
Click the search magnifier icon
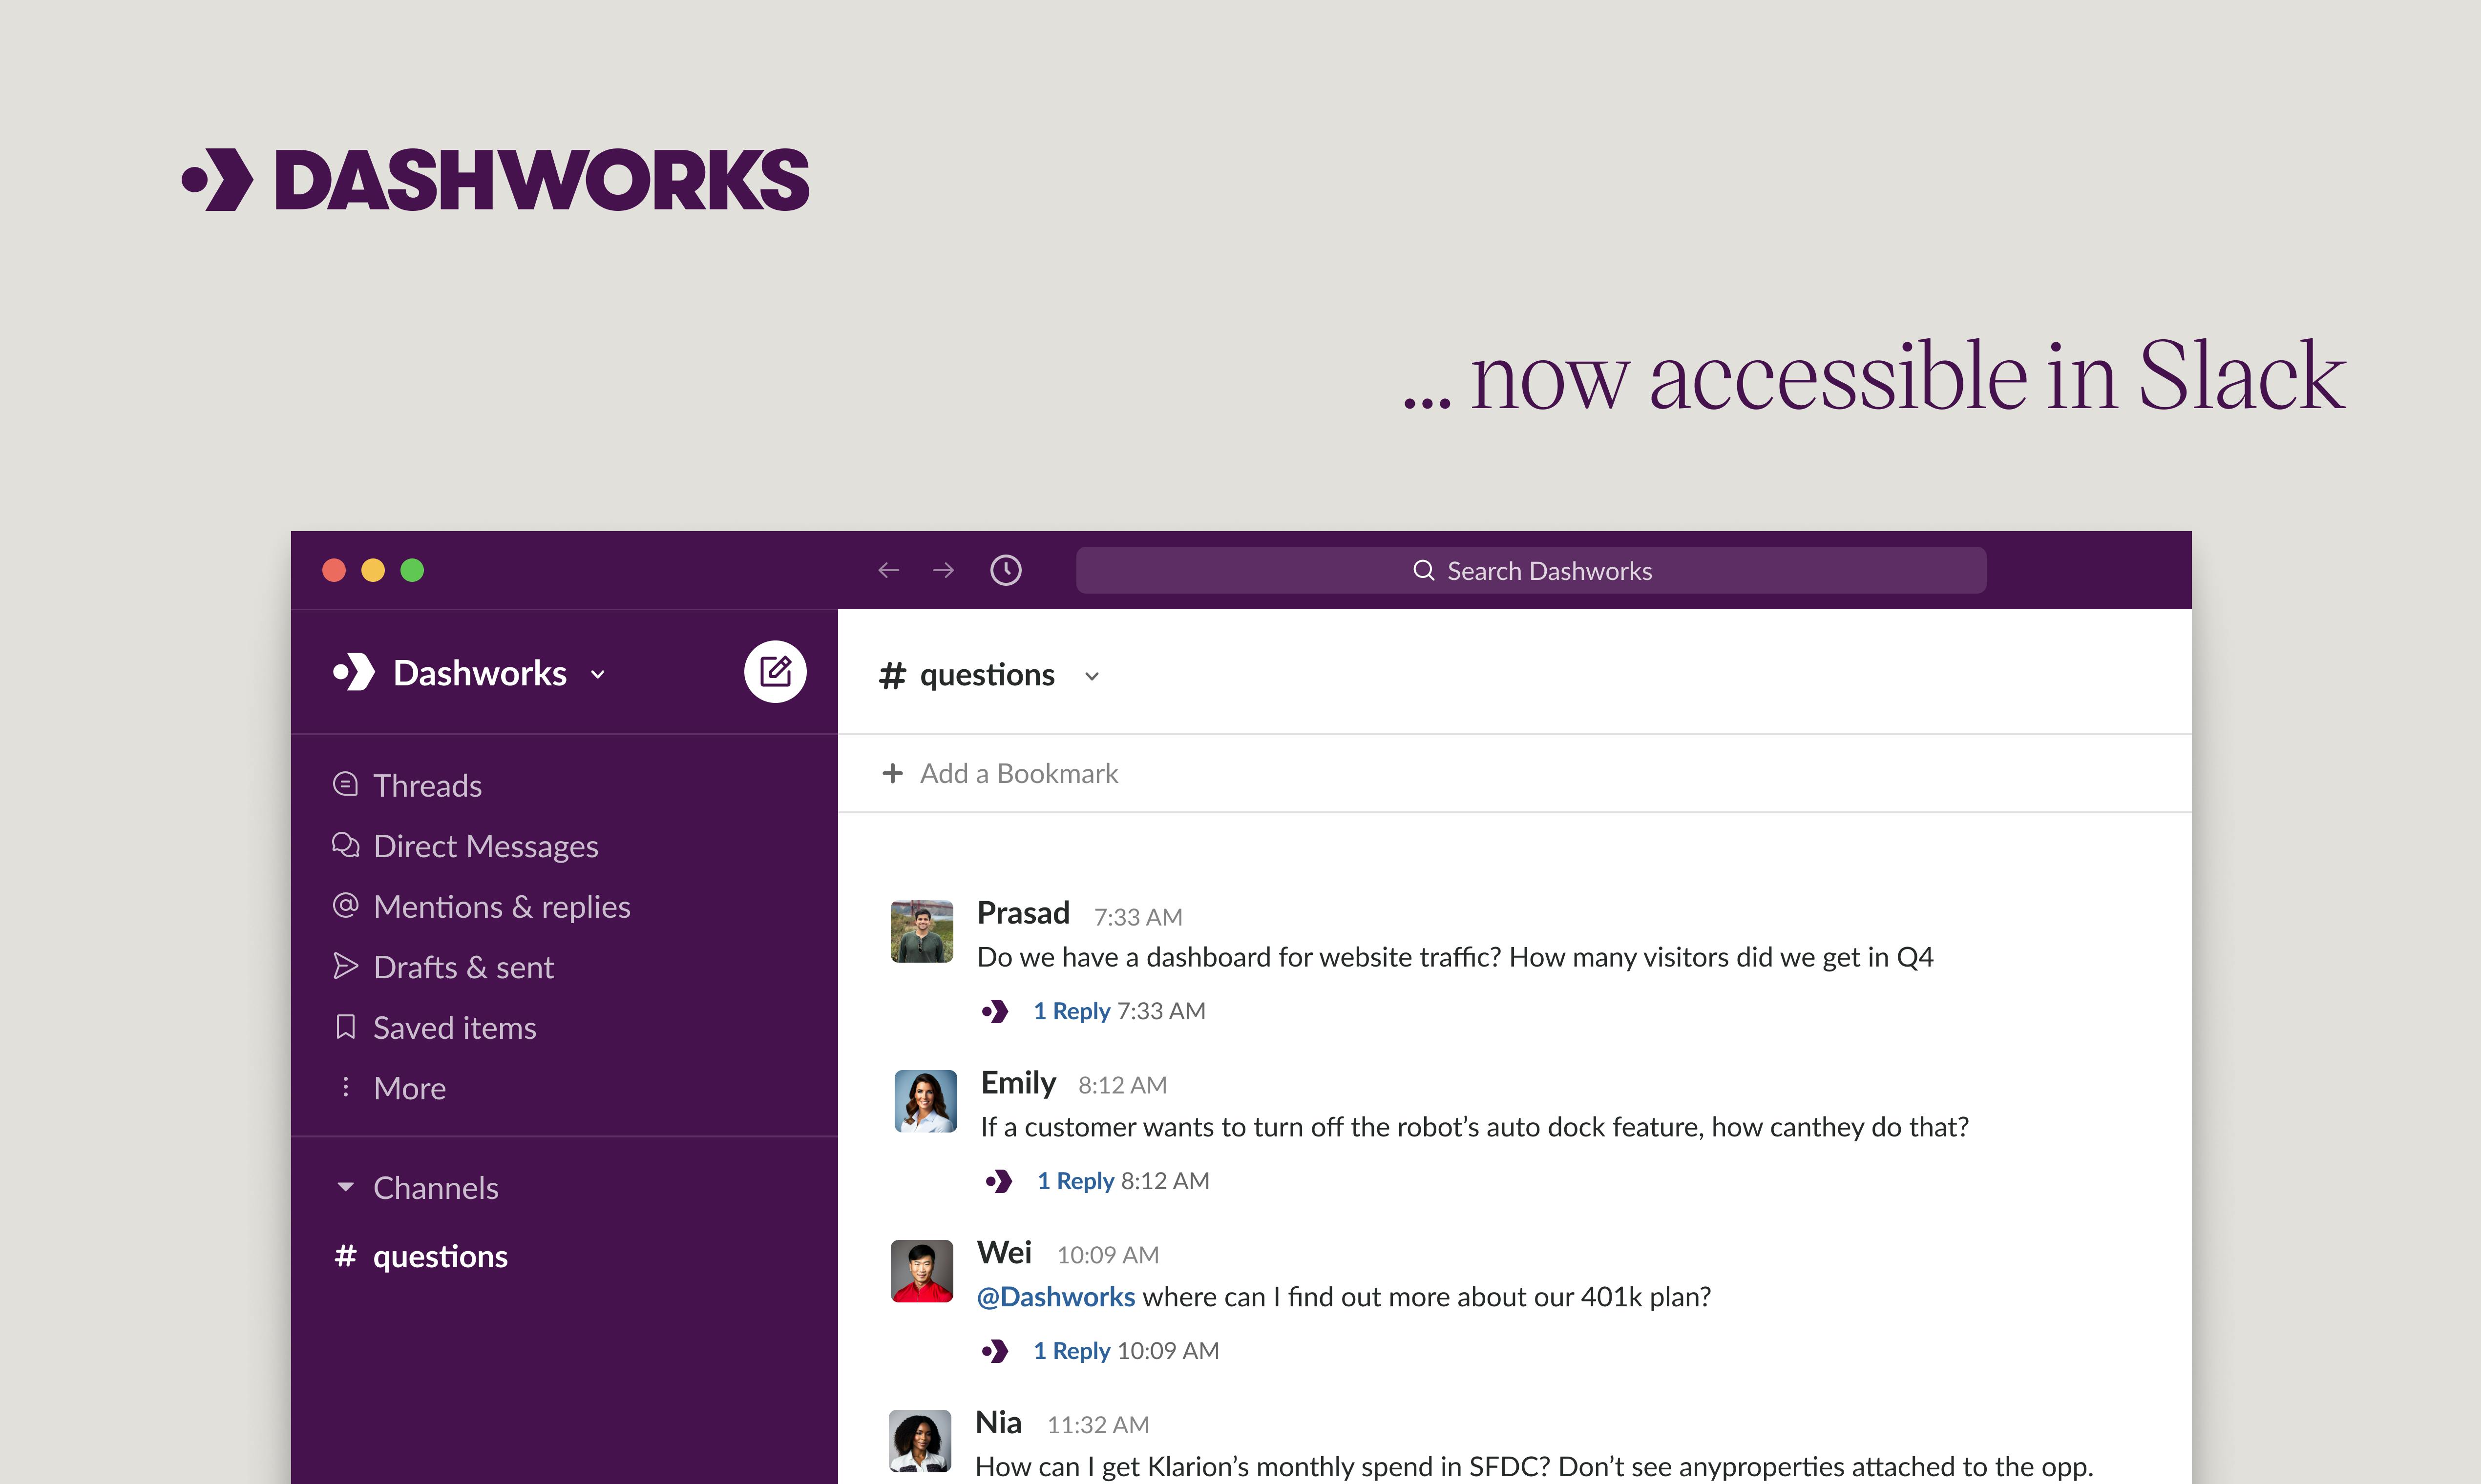tap(1424, 570)
